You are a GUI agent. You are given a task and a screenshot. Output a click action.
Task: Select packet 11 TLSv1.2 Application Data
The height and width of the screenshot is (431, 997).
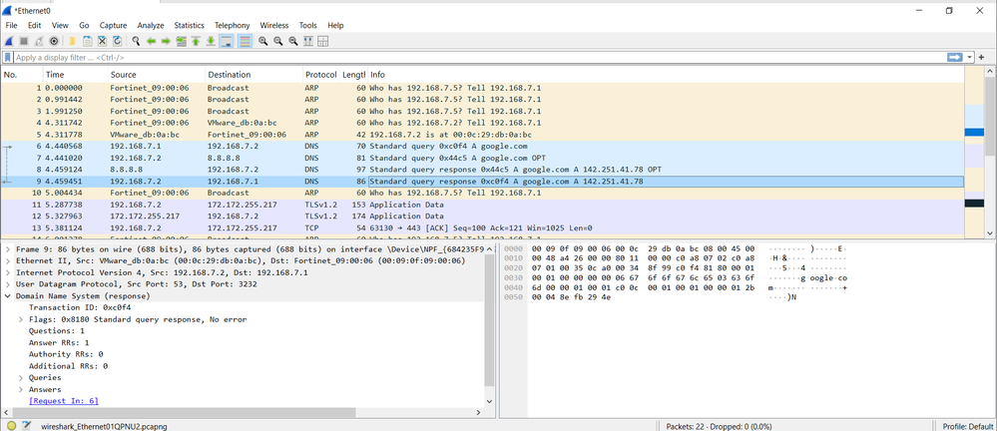pos(482,205)
